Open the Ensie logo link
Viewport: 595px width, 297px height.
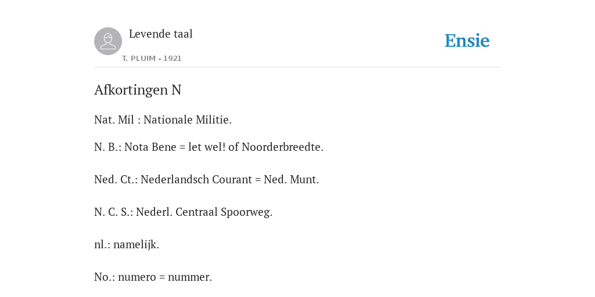[x=467, y=41]
